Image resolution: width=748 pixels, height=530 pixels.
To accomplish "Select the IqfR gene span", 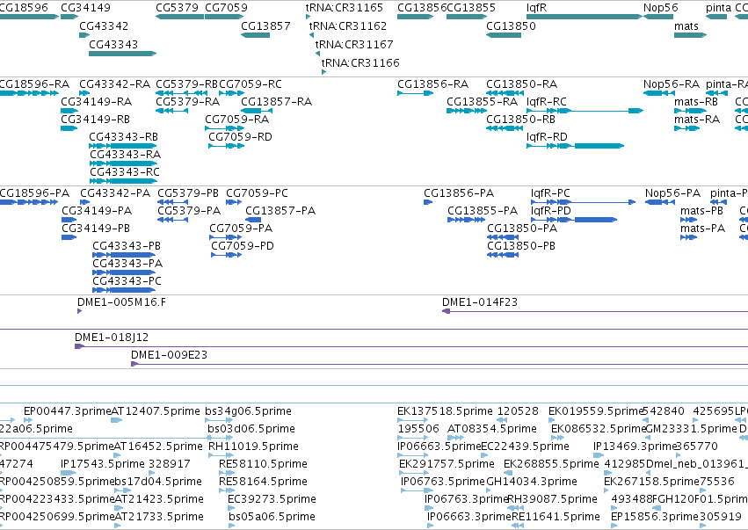I will (x=585, y=17).
